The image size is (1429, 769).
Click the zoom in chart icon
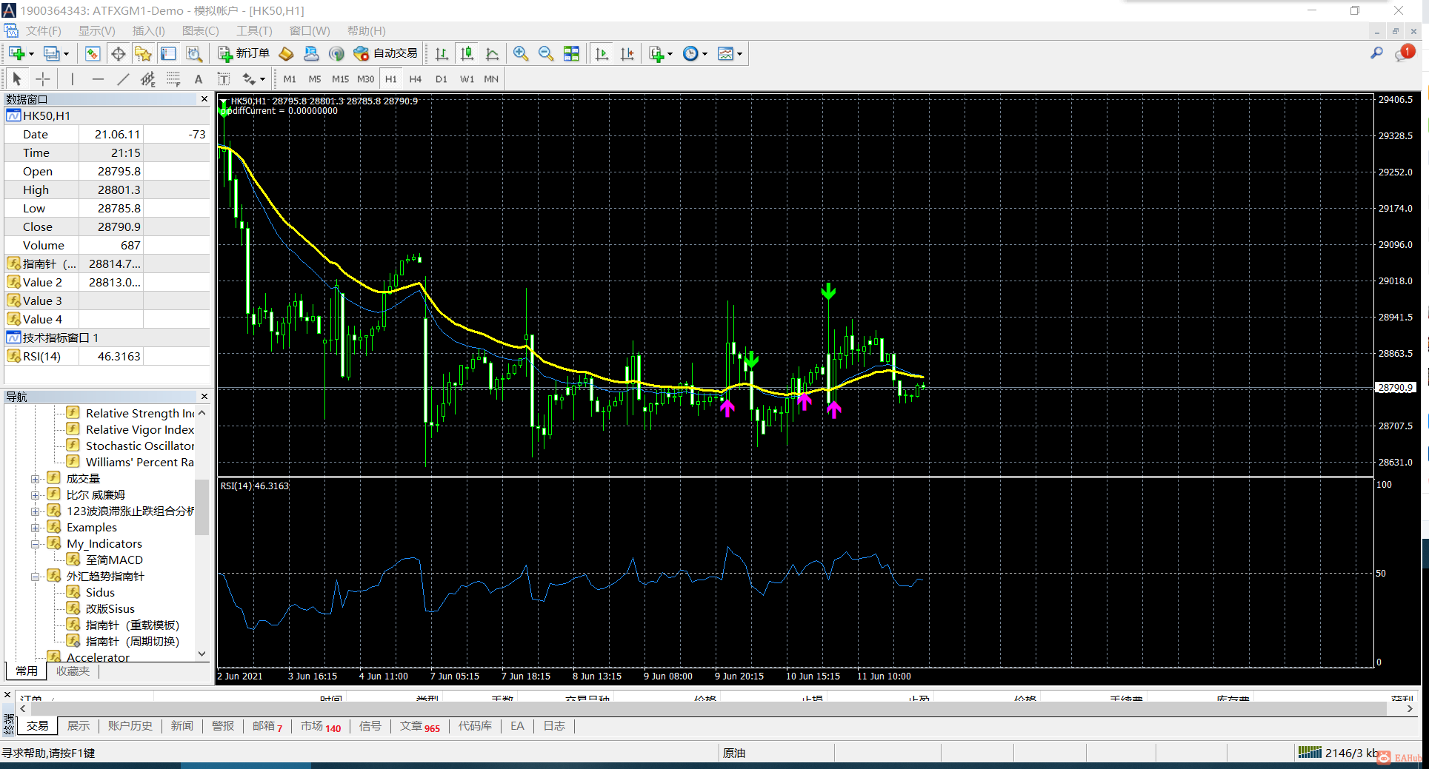click(x=521, y=53)
